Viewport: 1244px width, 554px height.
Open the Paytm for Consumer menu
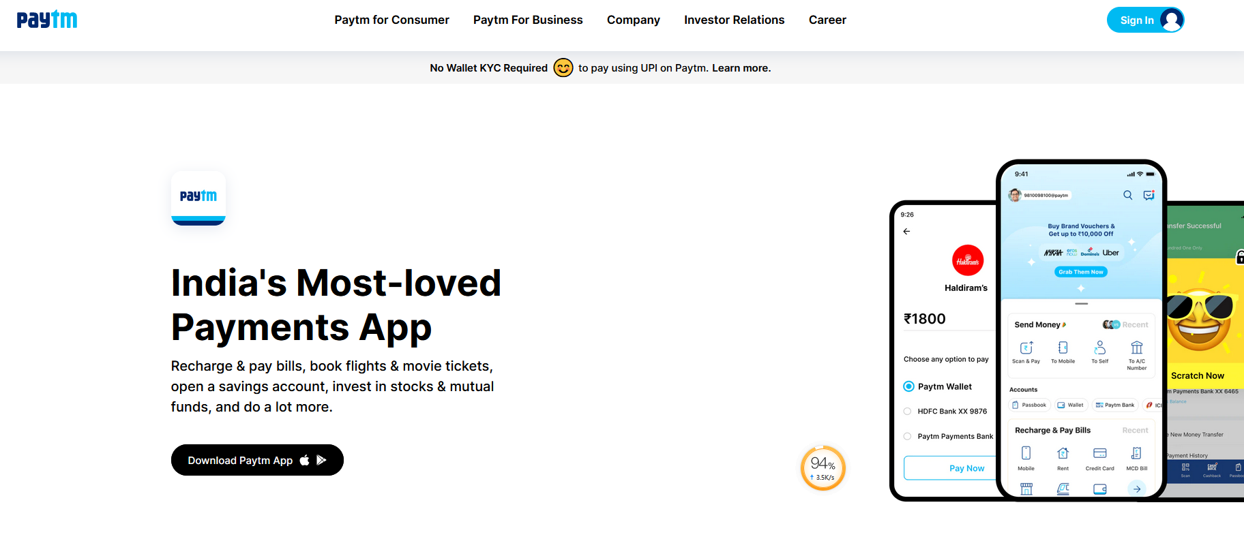pyautogui.click(x=392, y=20)
